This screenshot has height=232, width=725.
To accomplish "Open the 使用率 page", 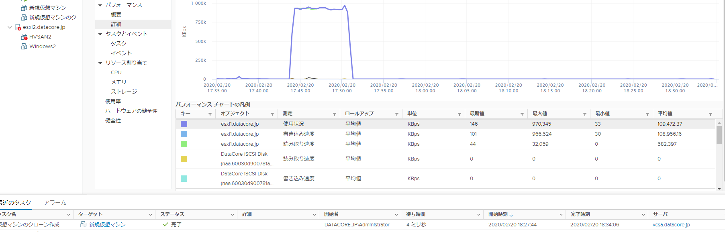I will 113,101.
